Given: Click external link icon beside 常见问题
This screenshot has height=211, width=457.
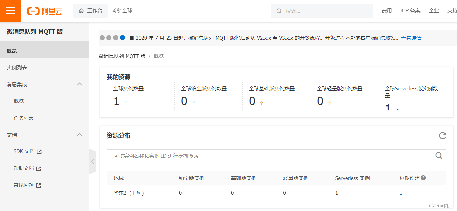Looking at the screenshot, I should pos(39,185).
